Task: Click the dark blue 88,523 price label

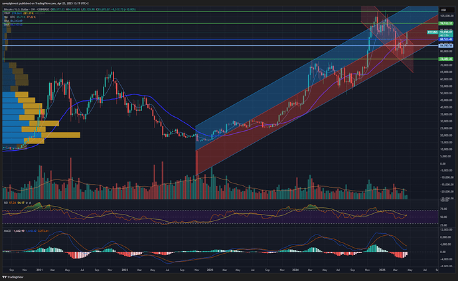Action: (x=446, y=39)
